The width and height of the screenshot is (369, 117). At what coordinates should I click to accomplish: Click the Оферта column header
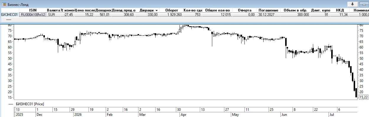click(244, 10)
